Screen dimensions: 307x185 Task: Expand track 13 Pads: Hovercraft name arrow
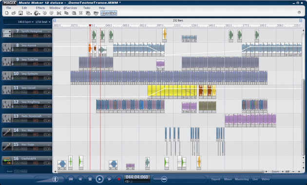49,116
